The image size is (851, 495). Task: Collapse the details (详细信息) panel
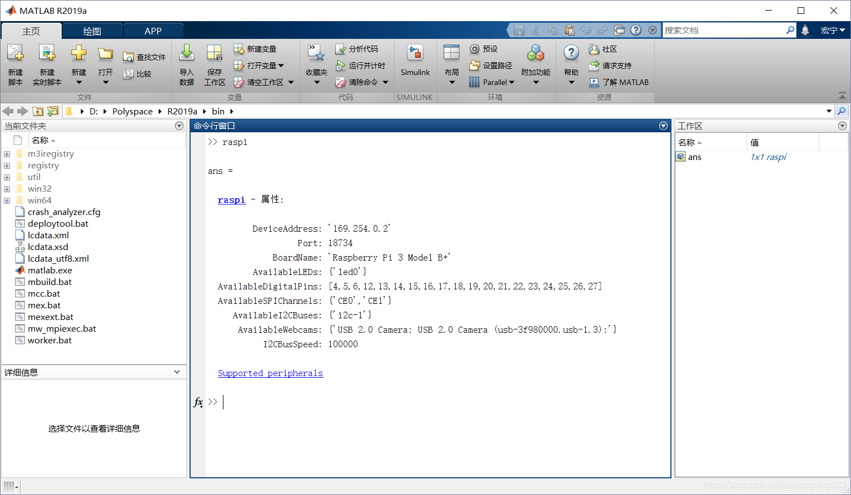[x=177, y=372]
